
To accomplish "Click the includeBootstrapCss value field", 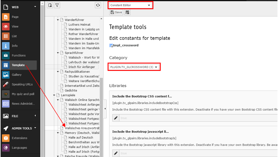I will pyautogui.click(x=199, y=118).
